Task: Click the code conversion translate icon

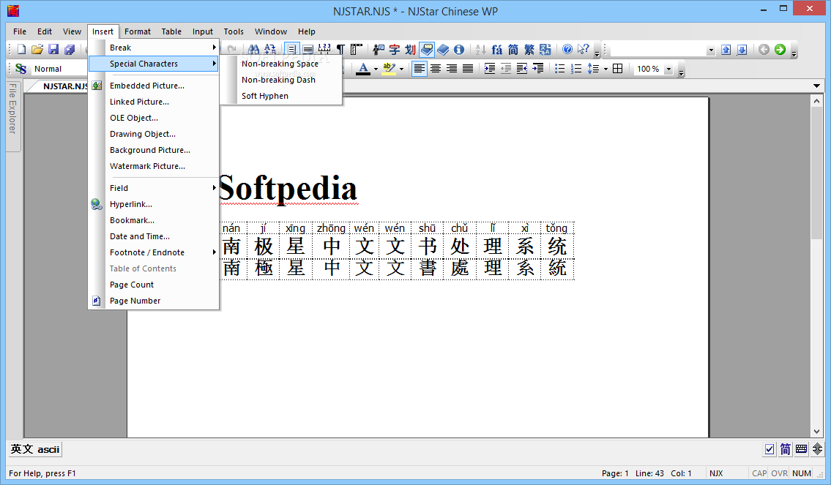Action: (545, 49)
